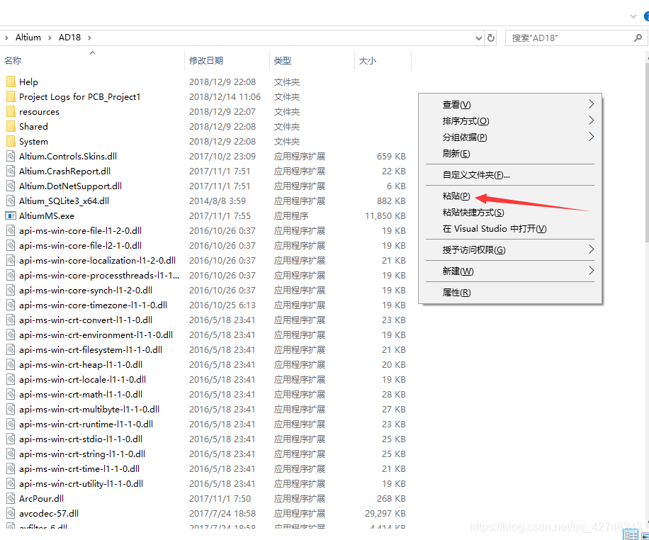Select the Help folder icon
Screen dimensions: 649x540
pos(11,81)
